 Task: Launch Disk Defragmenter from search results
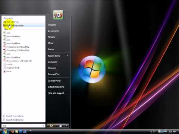24,25
